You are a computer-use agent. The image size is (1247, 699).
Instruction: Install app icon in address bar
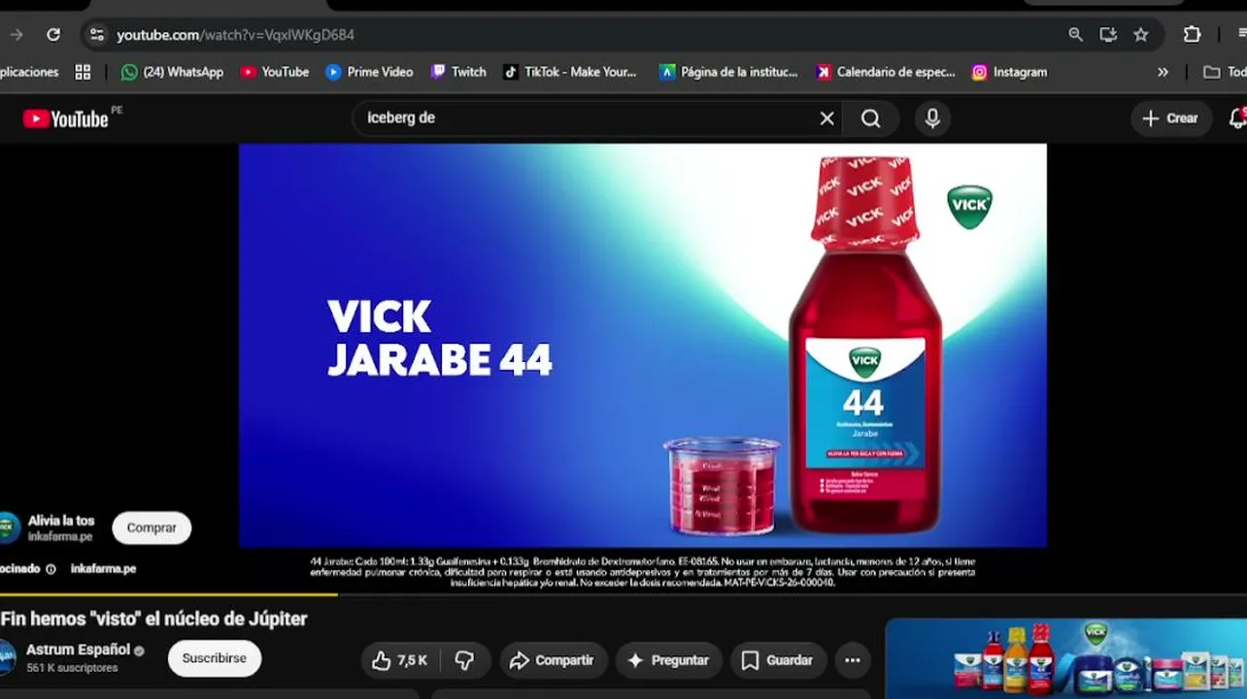(x=1108, y=35)
